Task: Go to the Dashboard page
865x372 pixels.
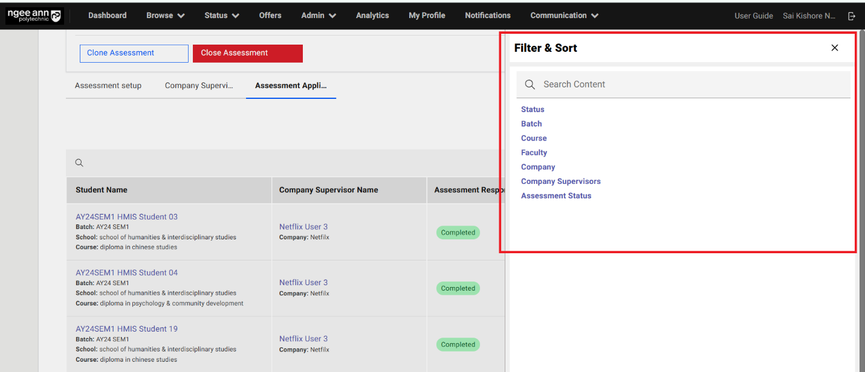Action: [108, 16]
